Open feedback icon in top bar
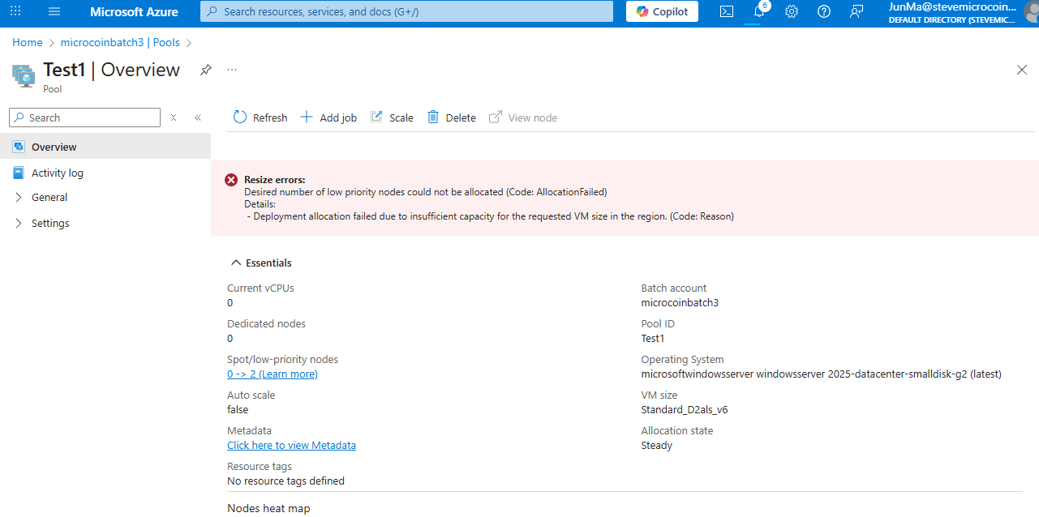The height and width of the screenshot is (517, 1039). coord(857,11)
